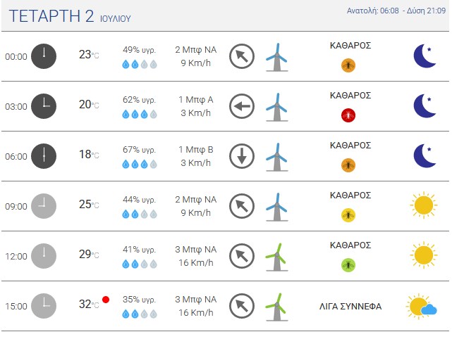The height and width of the screenshot is (339, 452).
Task: Click the red dot beside 32°C
Action: (106, 300)
